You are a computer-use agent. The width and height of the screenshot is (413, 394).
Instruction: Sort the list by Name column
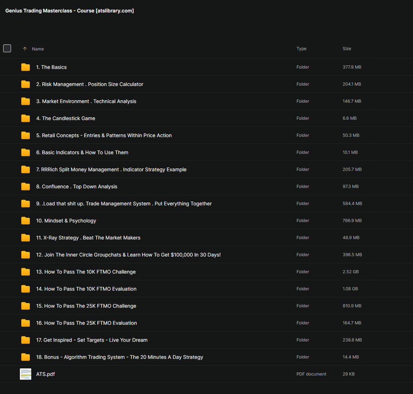38,49
